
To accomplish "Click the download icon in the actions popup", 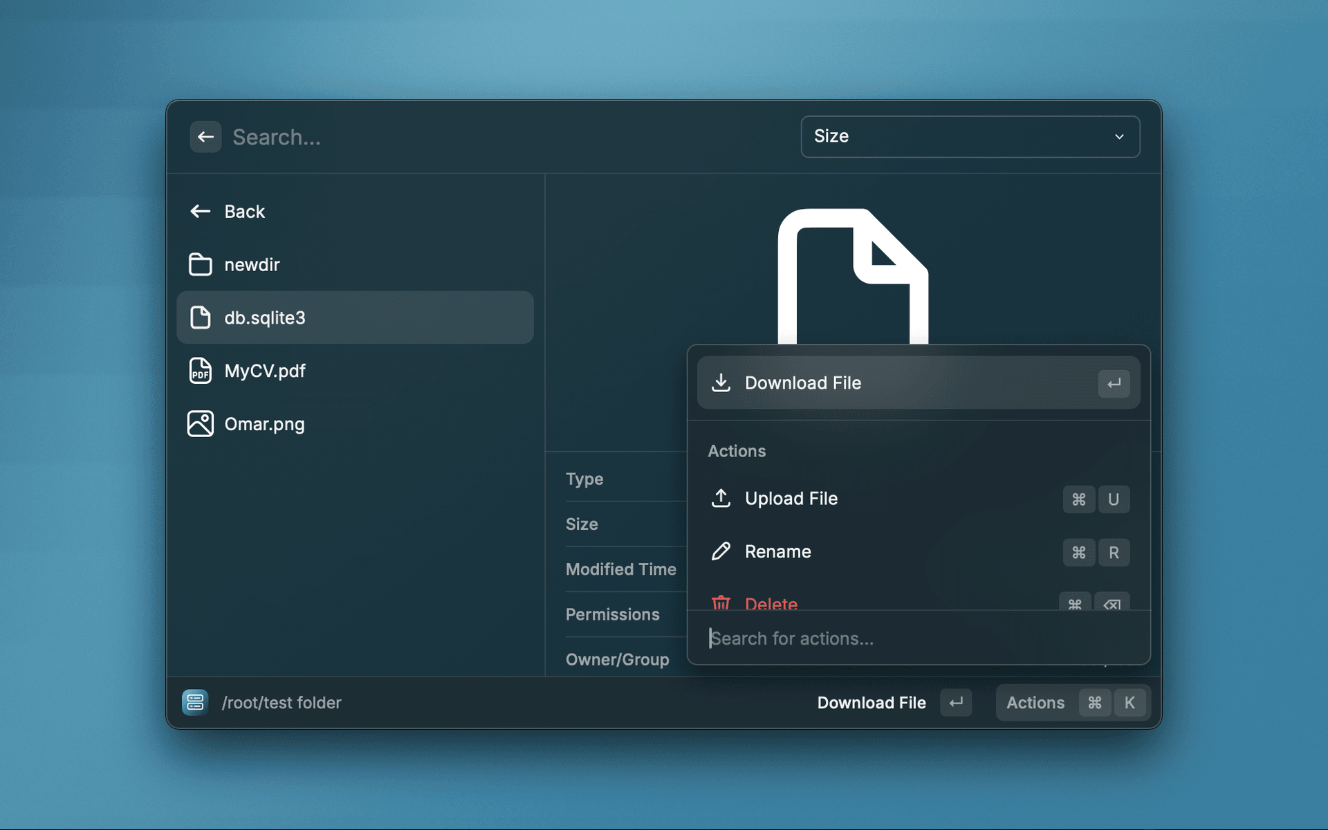I will coord(721,382).
